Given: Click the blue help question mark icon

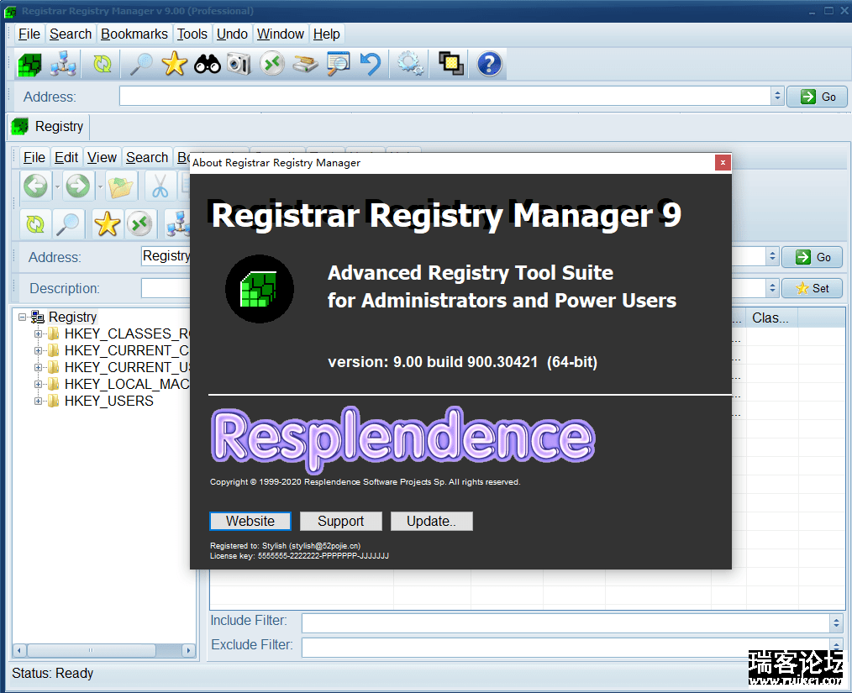Looking at the screenshot, I should [489, 65].
